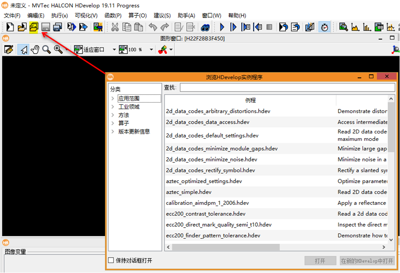Screen dimensions: 400x273
Task: Click the Redo arrow icon
Action: click(x=165, y=27)
